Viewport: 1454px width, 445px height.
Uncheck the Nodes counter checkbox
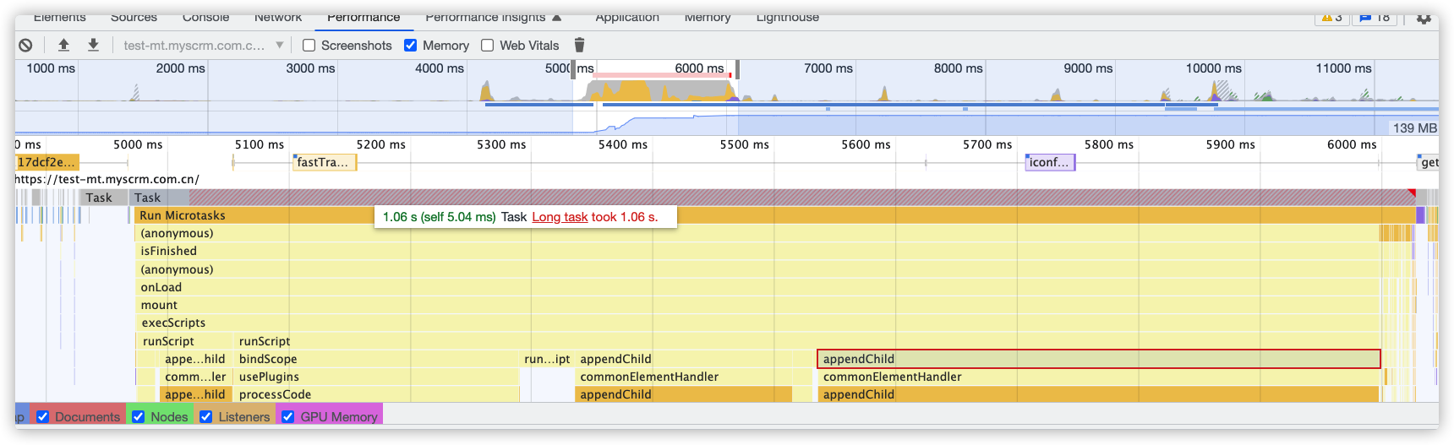[139, 416]
